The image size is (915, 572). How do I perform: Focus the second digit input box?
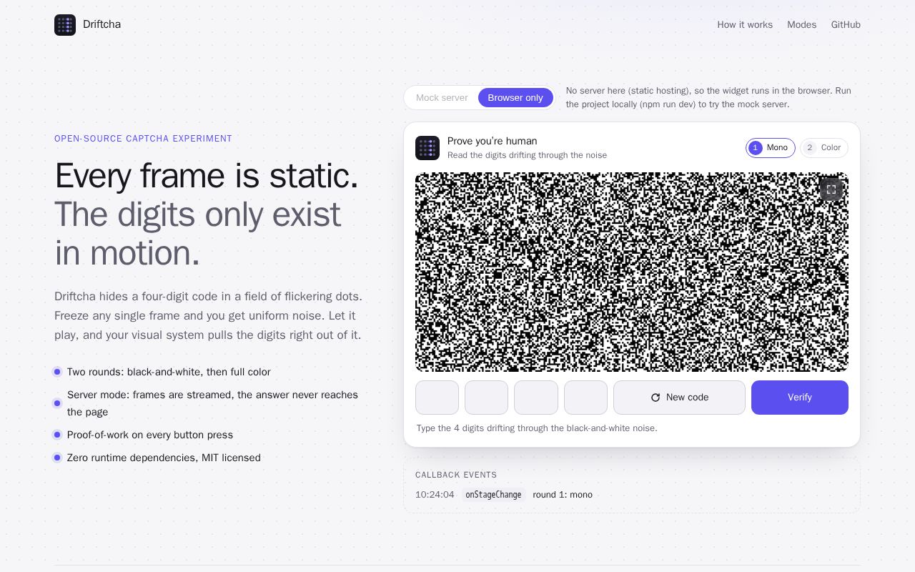[x=486, y=398]
